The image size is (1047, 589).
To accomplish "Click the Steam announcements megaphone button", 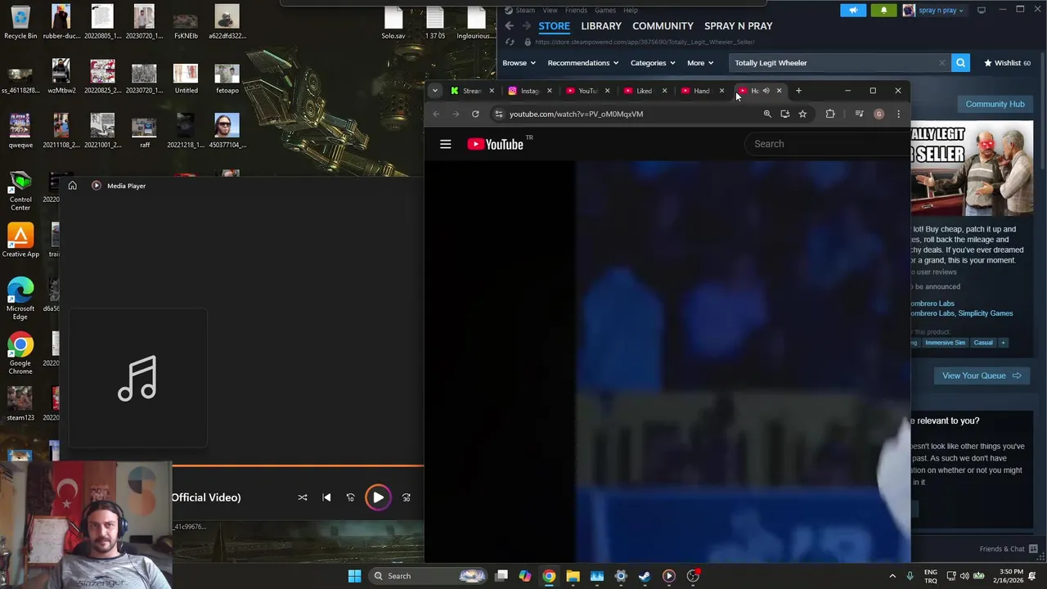I will pyautogui.click(x=853, y=11).
